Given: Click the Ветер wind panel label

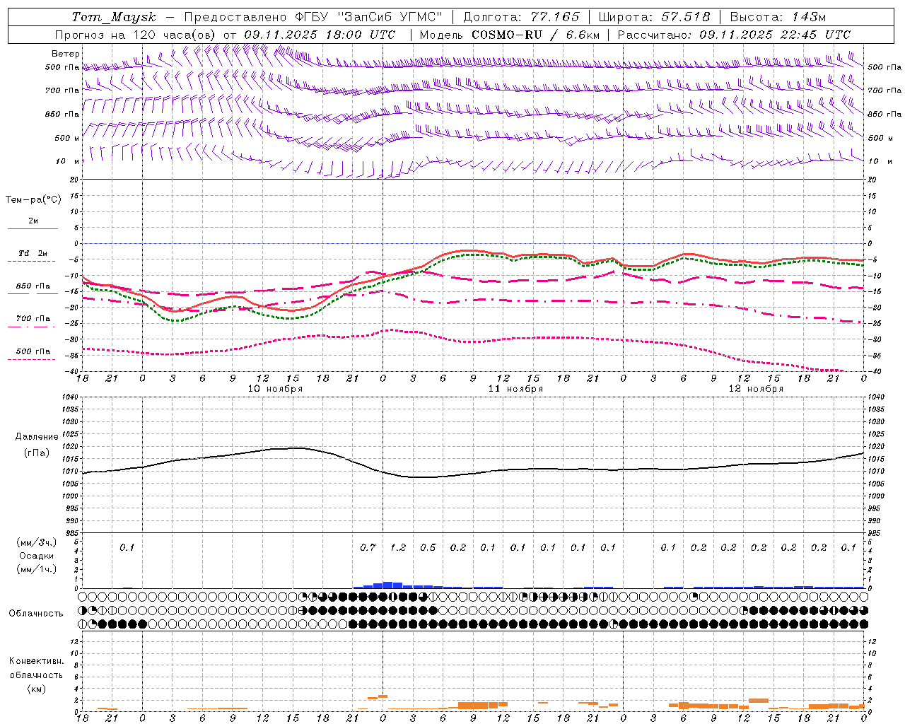Looking at the screenshot, I should 66,54.
